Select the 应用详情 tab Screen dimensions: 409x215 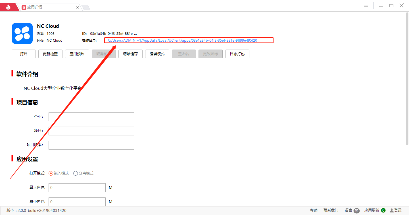coord(35,7)
